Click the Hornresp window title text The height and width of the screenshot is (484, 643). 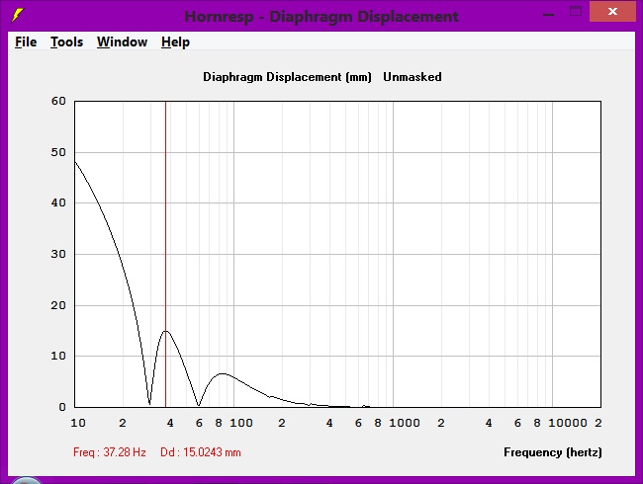click(x=321, y=17)
